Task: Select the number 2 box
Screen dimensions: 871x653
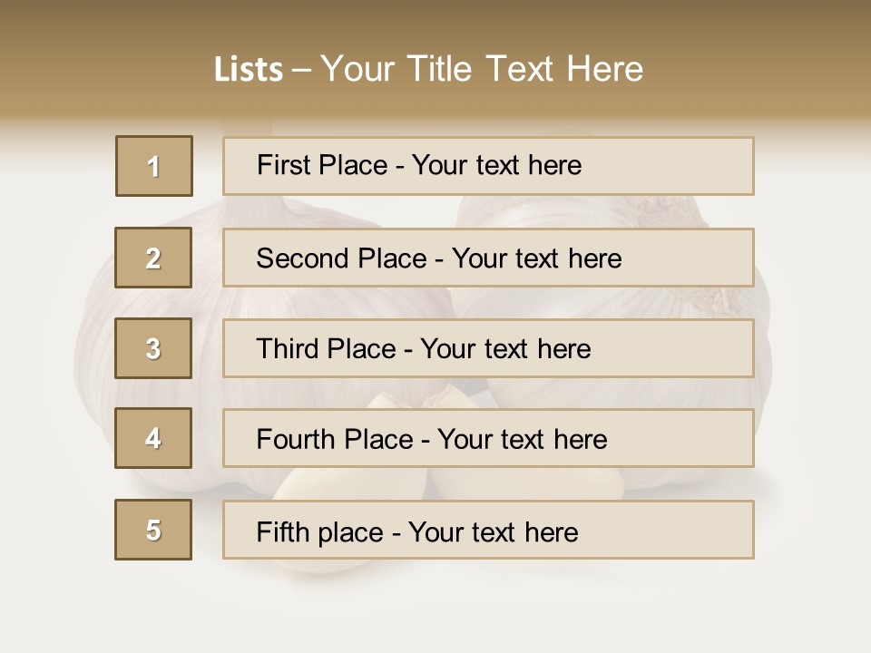Action: [153, 258]
